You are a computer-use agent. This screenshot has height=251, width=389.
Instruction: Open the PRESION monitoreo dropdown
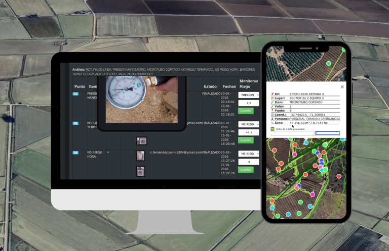(x=249, y=94)
